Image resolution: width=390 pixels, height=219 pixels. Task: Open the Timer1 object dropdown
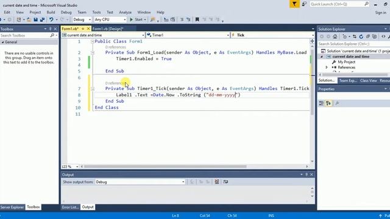click(x=188, y=35)
